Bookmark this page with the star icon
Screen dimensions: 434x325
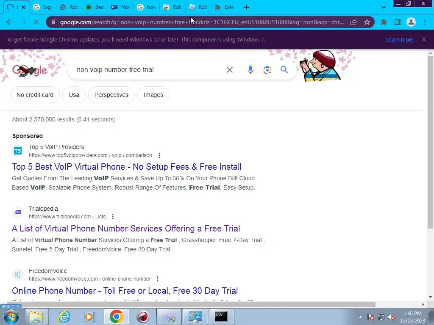point(367,22)
